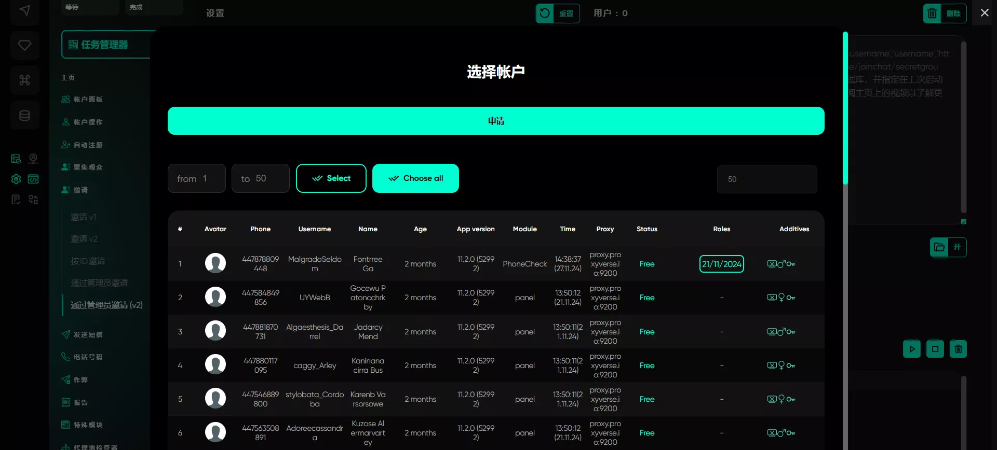Click the 删除 delete button label

pos(954,13)
